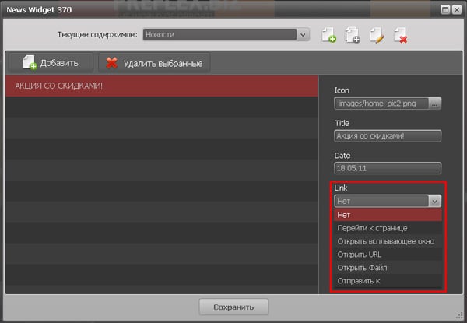Collapse the Link dropdown via its arrow
The width and height of the screenshot is (467, 323).
click(x=434, y=201)
